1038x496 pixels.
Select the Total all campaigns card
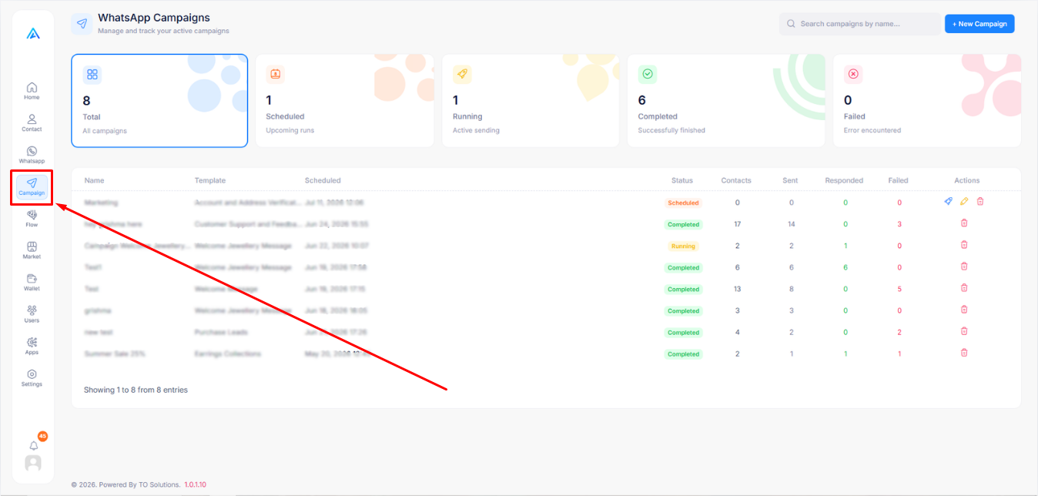[159, 100]
